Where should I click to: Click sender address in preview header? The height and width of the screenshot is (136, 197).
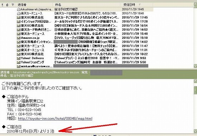[46, 72]
